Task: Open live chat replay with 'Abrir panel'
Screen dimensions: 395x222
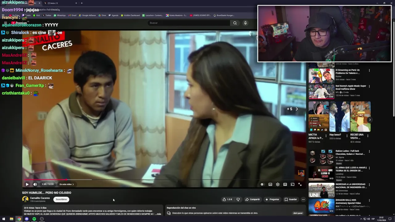Action: point(298,213)
